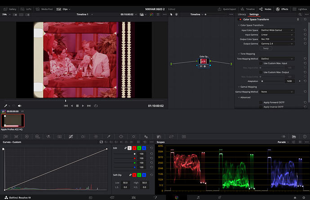Screen dimensions: 310x200
Task: Show the Media Pool panel
Action: click(x=46, y=9)
